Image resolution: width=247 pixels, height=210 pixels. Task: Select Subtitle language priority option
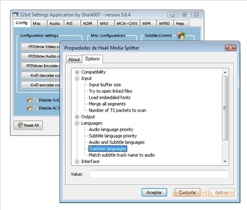[113, 136]
